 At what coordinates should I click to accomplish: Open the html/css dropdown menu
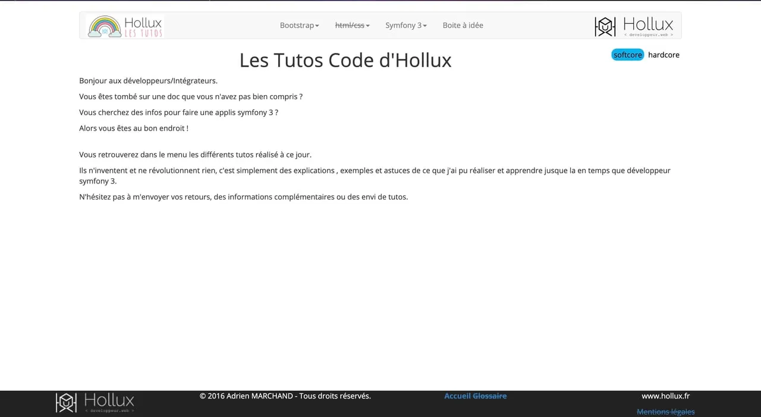click(353, 26)
